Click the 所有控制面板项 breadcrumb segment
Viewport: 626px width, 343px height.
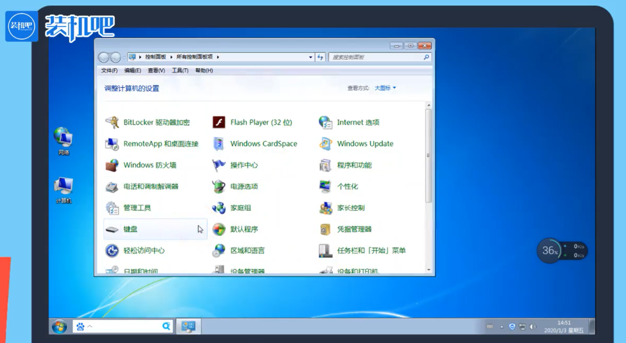coord(195,57)
